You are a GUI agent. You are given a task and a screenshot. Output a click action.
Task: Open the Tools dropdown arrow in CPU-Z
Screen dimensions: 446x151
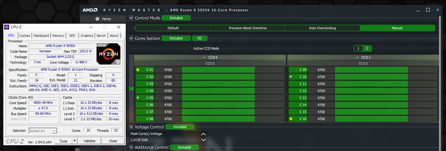pos(74,141)
